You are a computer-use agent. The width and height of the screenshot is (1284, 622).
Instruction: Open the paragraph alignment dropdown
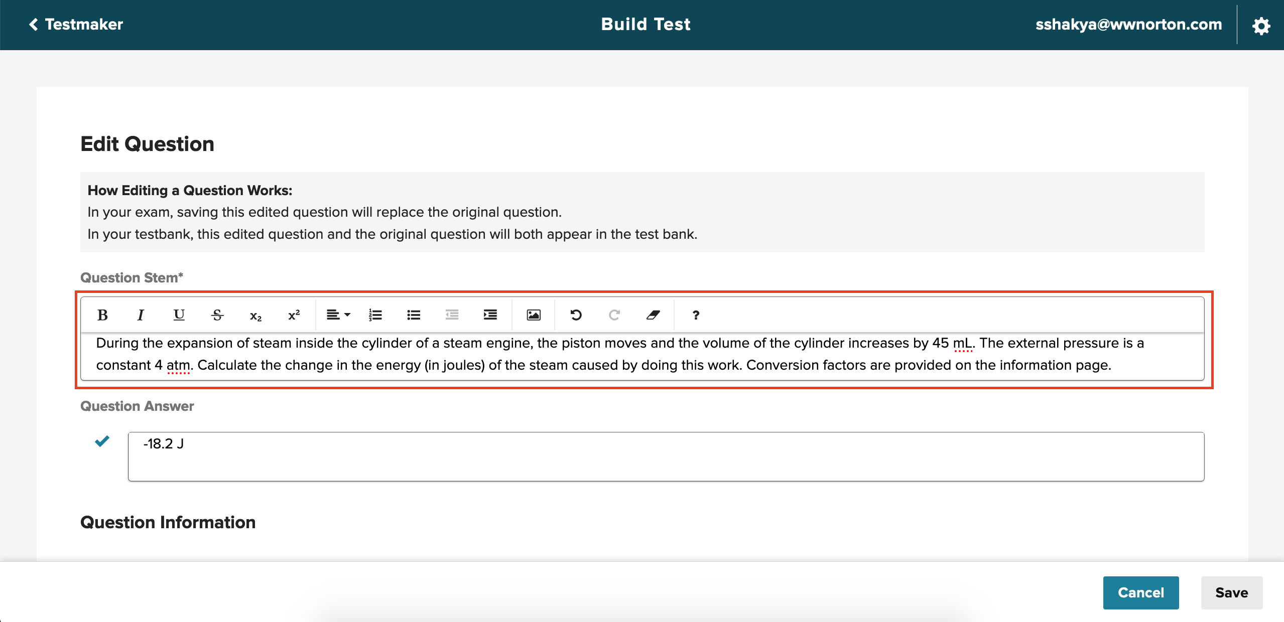point(338,315)
